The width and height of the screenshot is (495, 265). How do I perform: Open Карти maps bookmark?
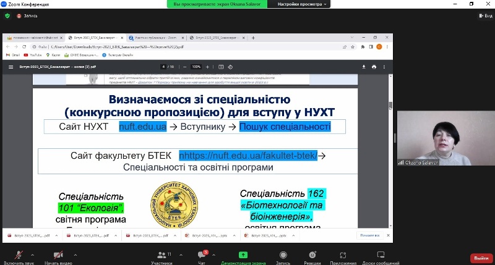[53, 55]
